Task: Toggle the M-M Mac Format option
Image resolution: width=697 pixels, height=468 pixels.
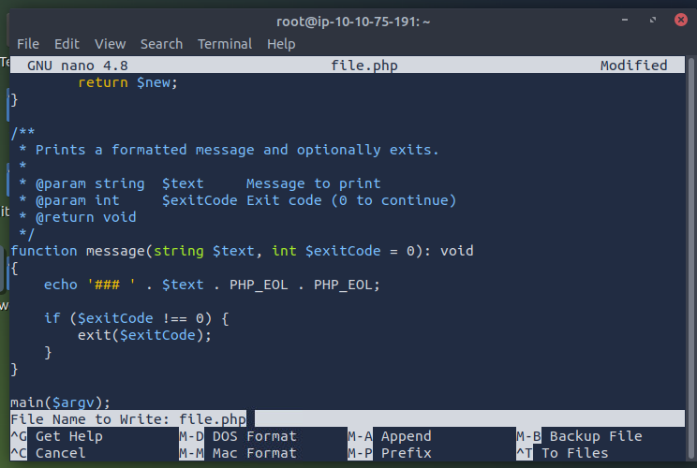Action: [x=237, y=453]
